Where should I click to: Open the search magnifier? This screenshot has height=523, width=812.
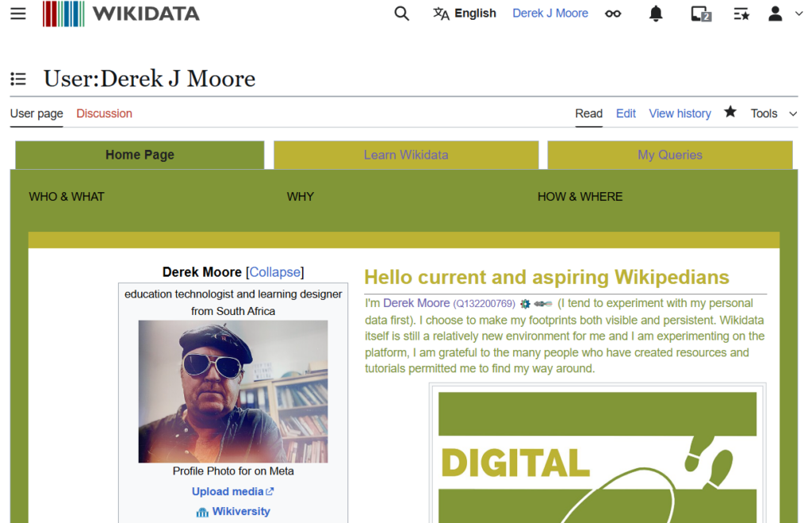coord(401,13)
